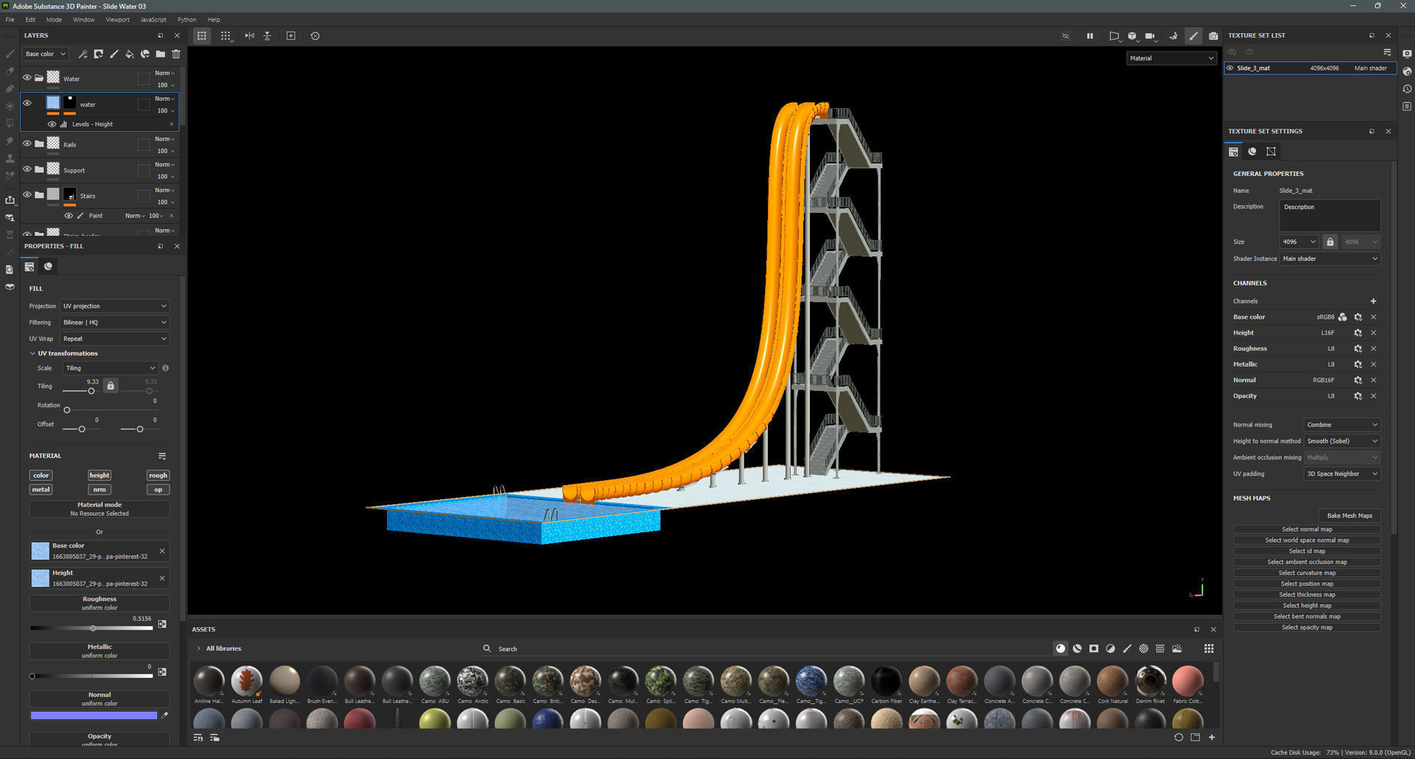The height and width of the screenshot is (759, 1415).
Task: Open the Projection dropdown set to UV projection
Action: click(114, 306)
